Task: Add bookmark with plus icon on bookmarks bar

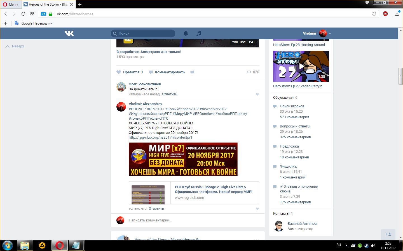Action: coord(5,23)
